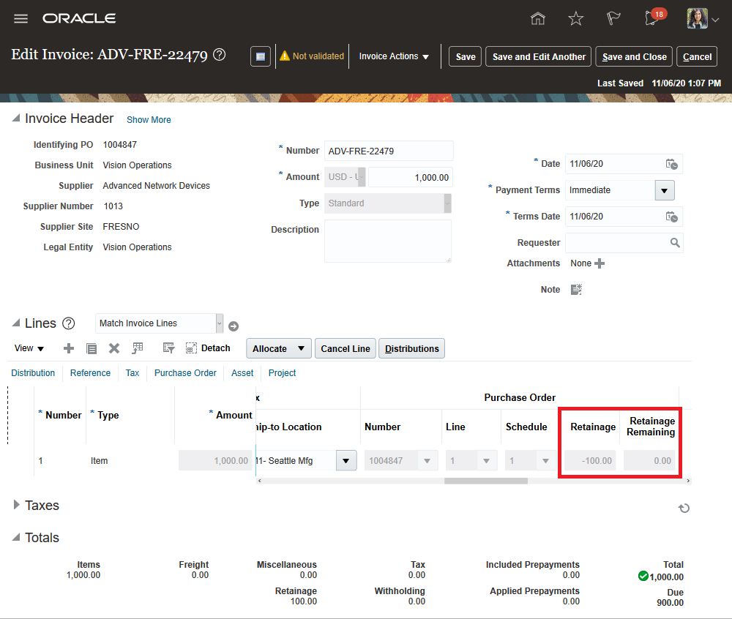
Task: Delete the selected line with the X icon
Action: click(x=114, y=348)
